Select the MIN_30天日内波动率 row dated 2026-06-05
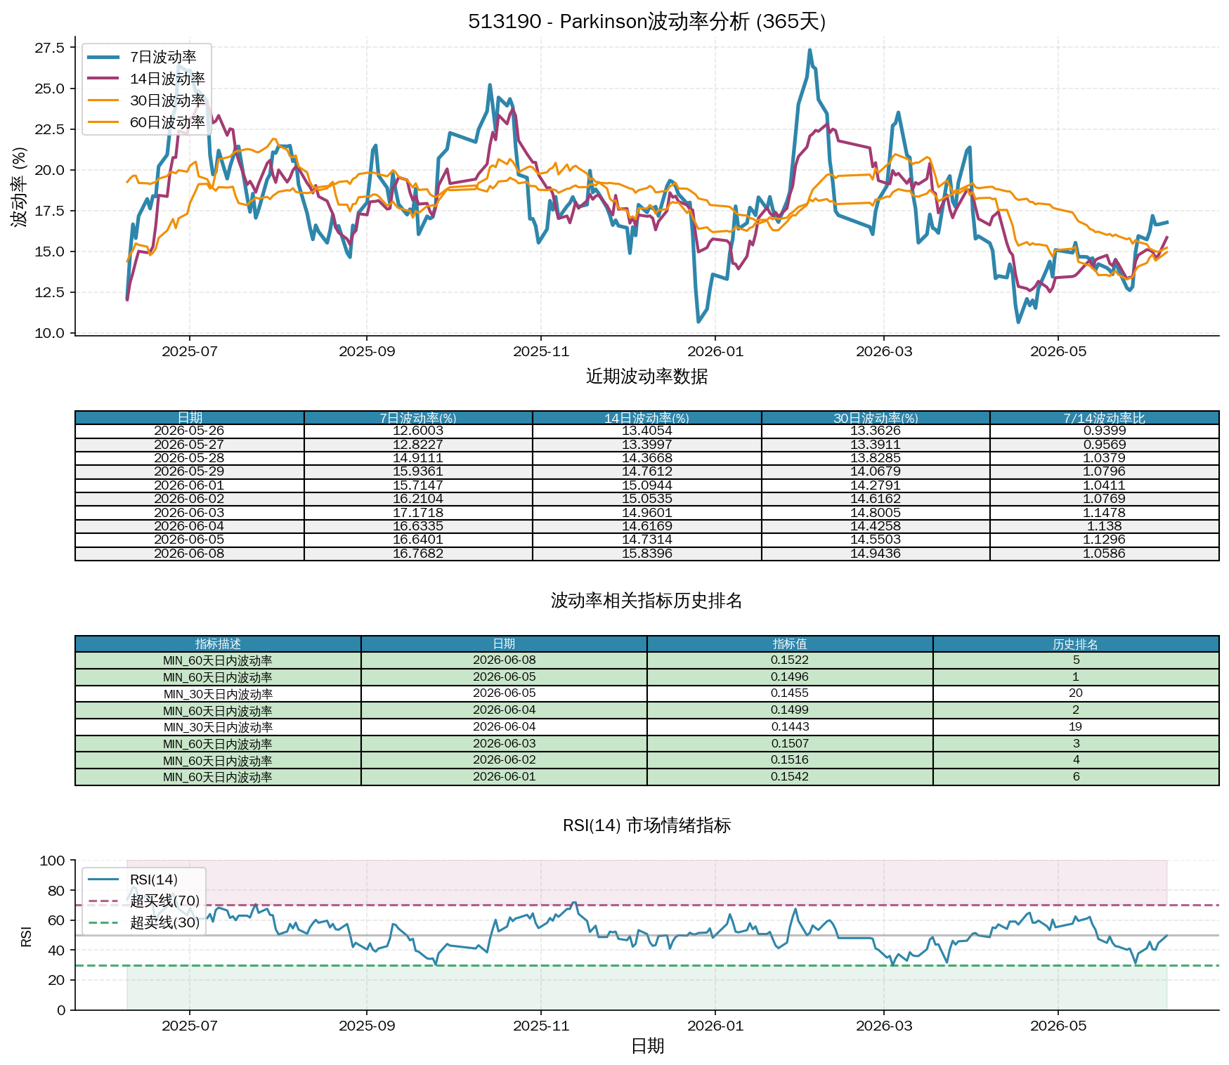 point(647,693)
